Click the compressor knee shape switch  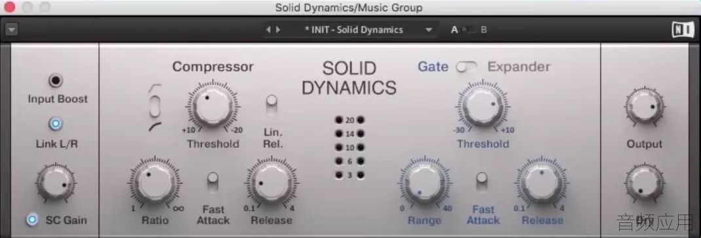[x=154, y=108]
